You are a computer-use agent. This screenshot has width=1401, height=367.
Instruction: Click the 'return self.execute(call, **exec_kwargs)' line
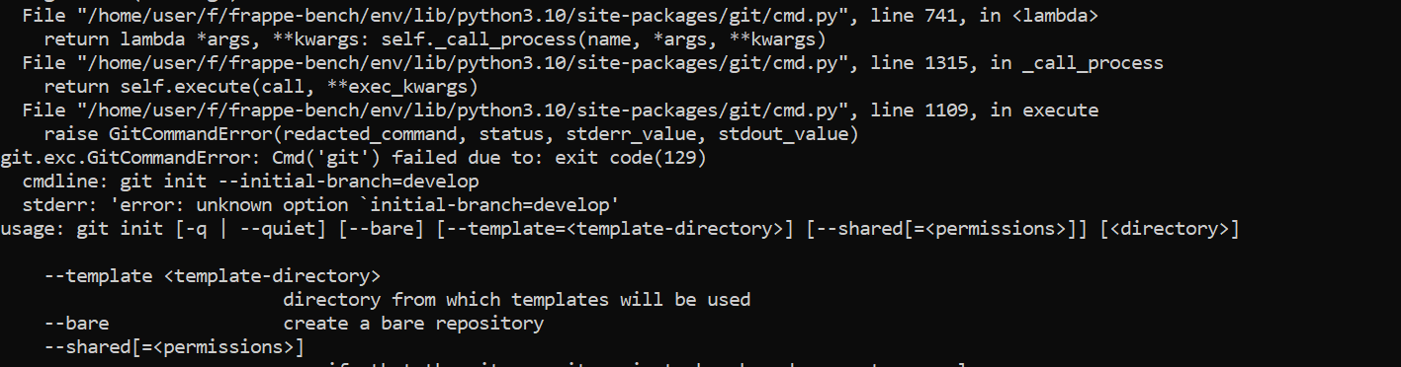[x=261, y=87]
